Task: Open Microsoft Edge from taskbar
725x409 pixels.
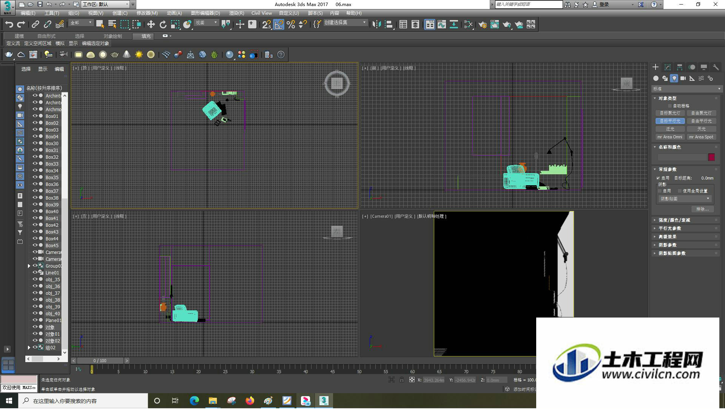Action: (x=194, y=401)
